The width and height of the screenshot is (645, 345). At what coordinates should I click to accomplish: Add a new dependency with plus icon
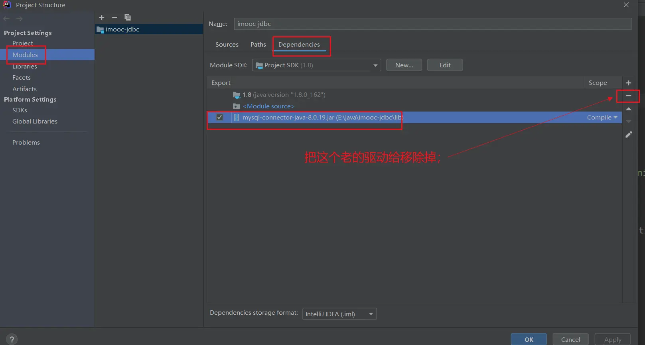pyautogui.click(x=628, y=83)
